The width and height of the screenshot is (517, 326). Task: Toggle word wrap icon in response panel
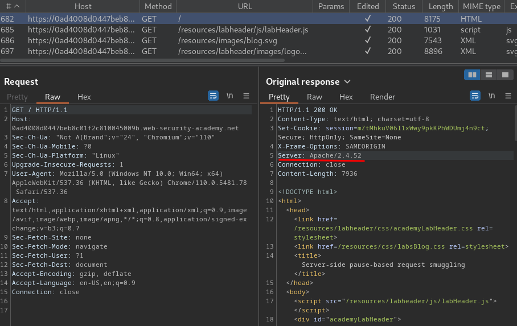pyautogui.click(x=475, y=96)
